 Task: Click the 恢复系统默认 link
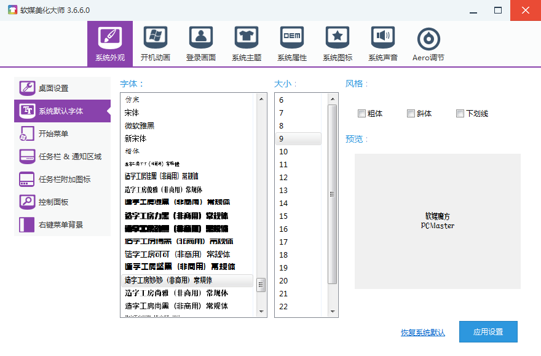(x=422, y=333)
